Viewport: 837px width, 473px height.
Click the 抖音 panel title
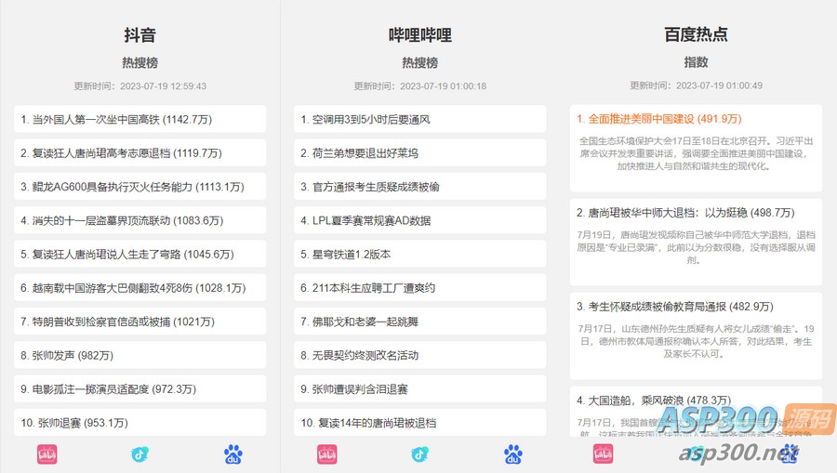tap(139, 34)
